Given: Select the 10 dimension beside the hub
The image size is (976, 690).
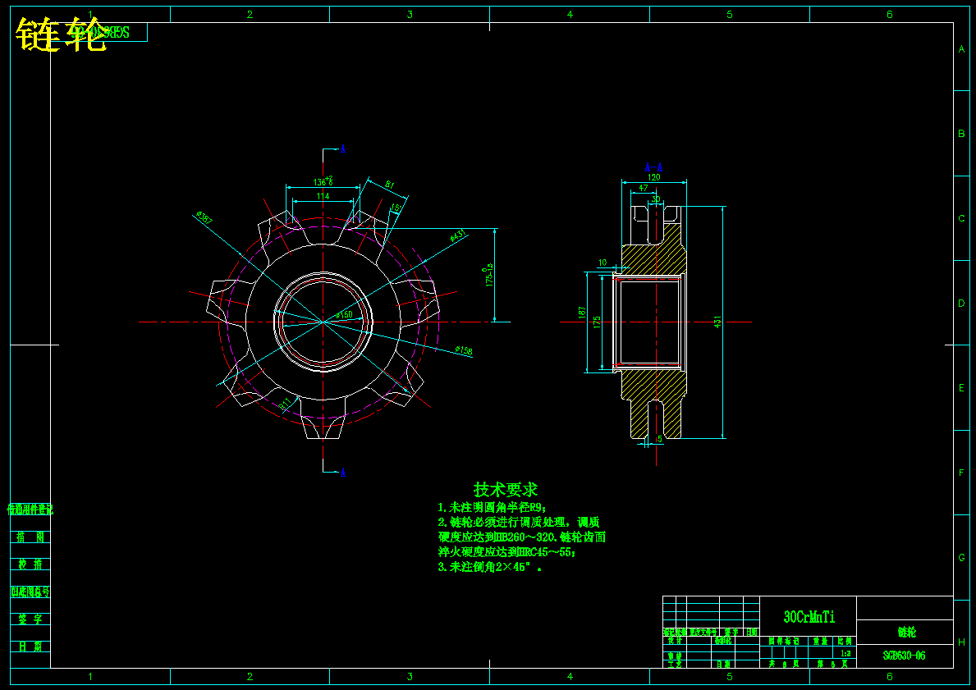Looking at the screenshot, I should (x=603, y=263).
